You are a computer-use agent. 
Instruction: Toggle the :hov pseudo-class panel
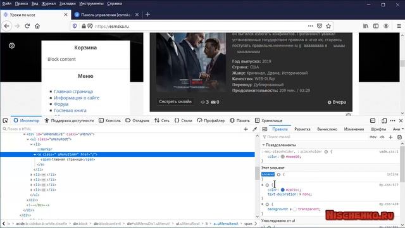pos(373,137)
